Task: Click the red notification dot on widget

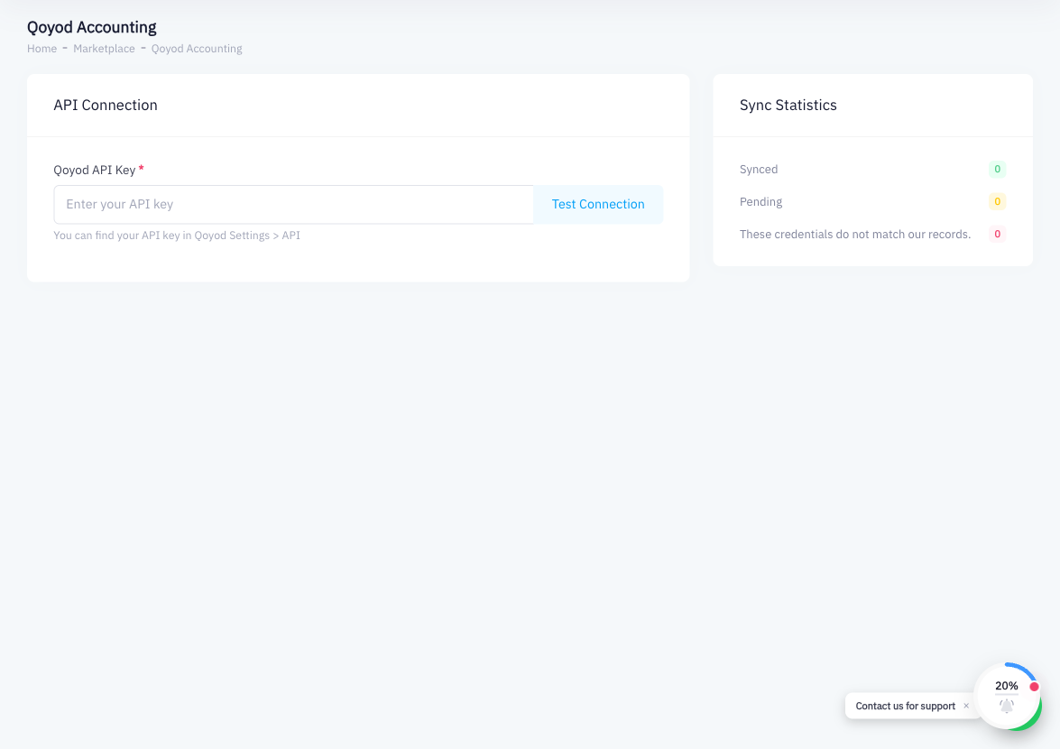Action: pyautogui.click(x=1034, y=687)
